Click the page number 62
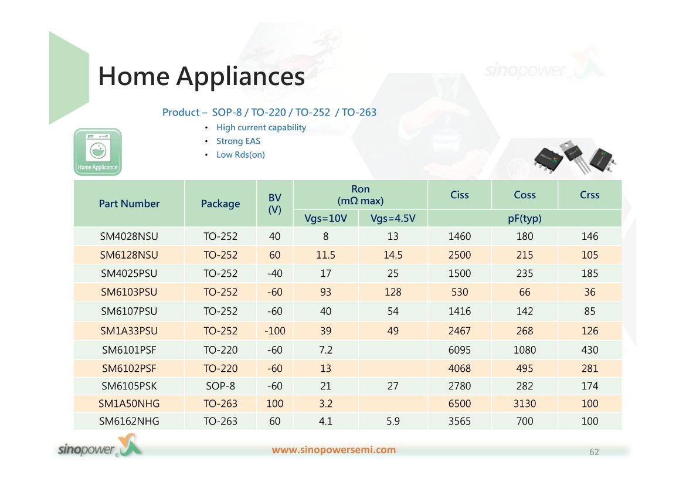Screen dimensions: 686x485 pos(594,452)
